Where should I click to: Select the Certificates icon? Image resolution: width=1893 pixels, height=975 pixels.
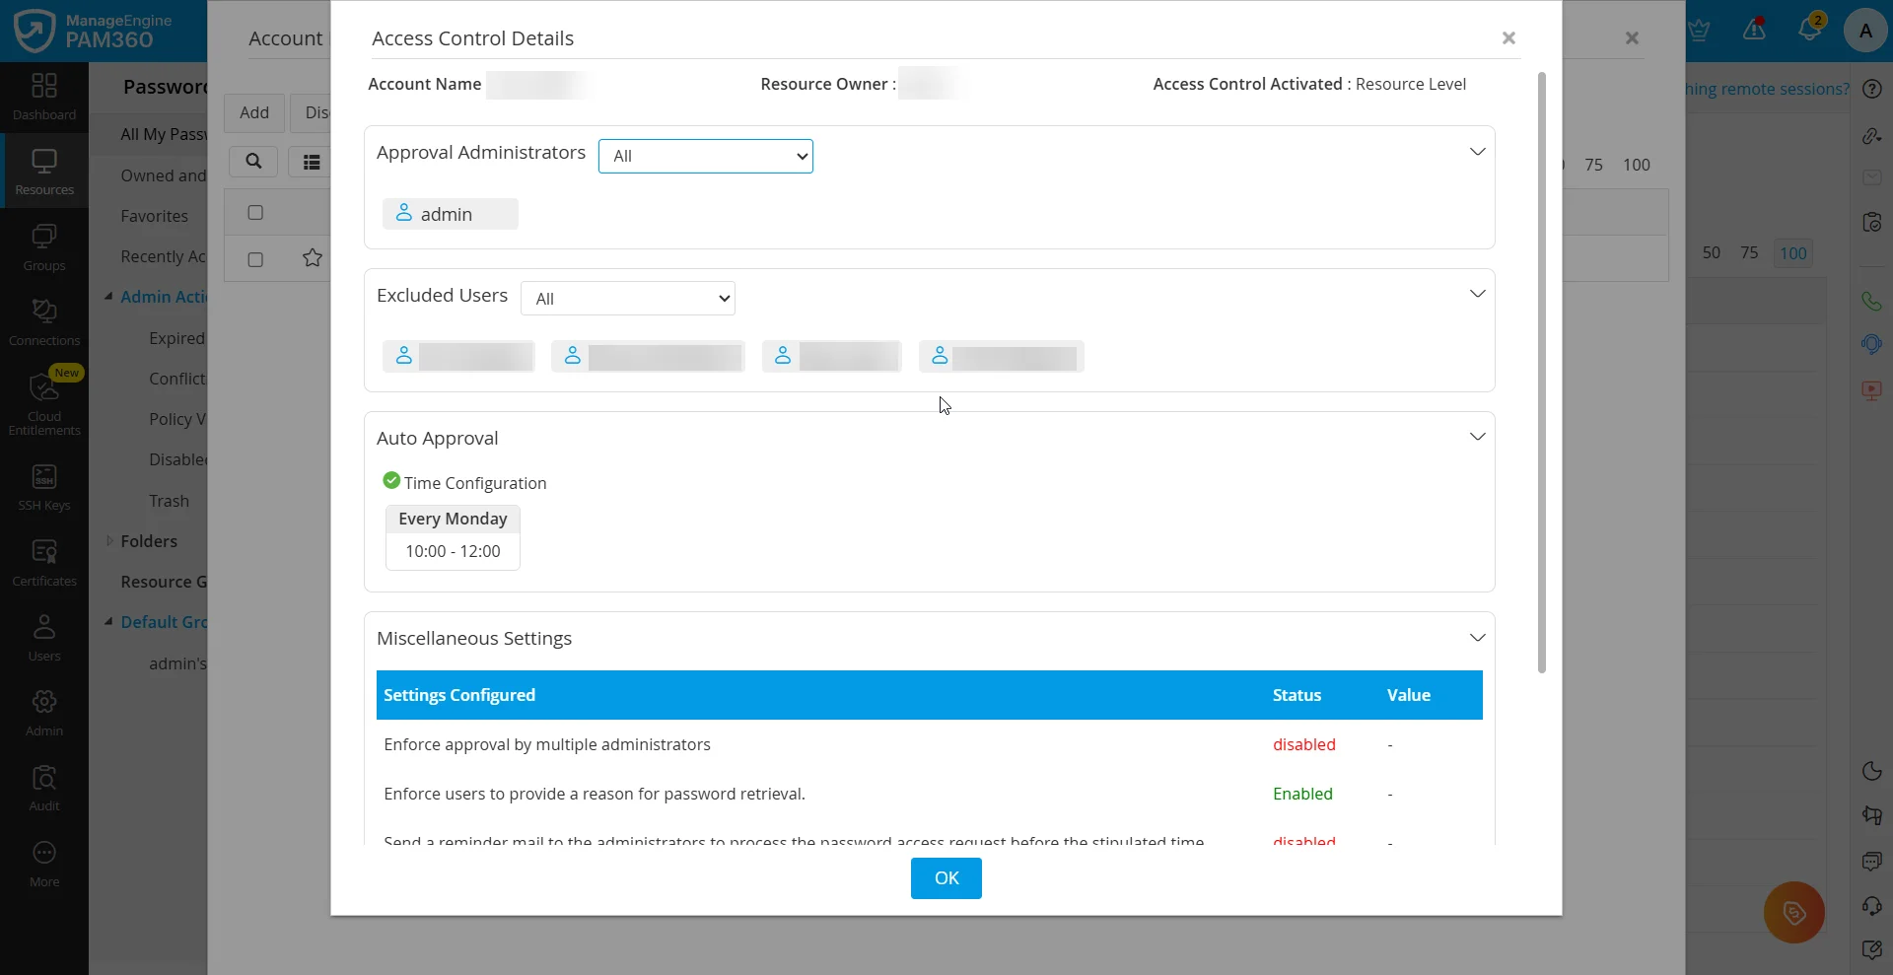click(x=43, y=561)
